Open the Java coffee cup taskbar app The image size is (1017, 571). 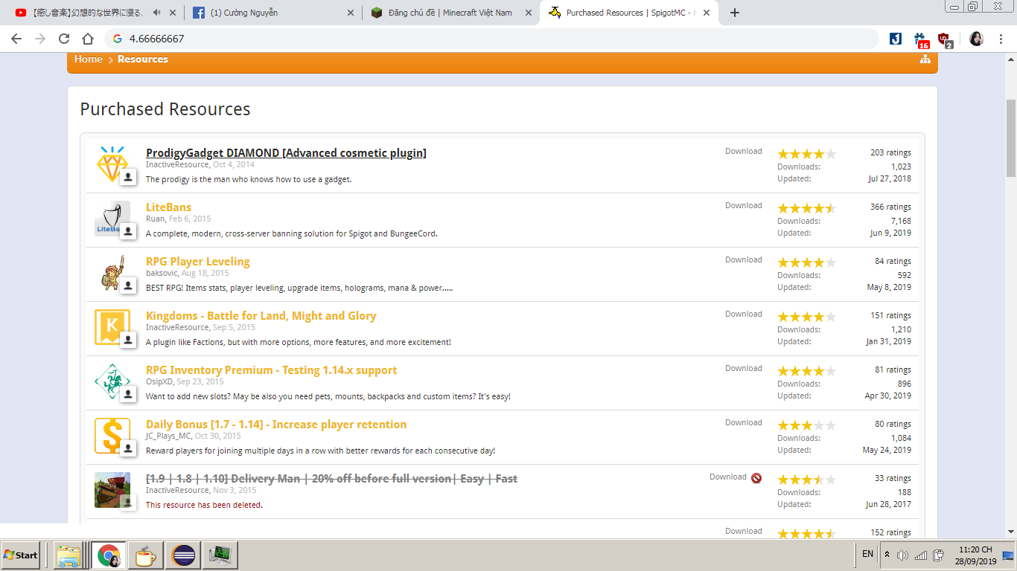click(145, 555)
